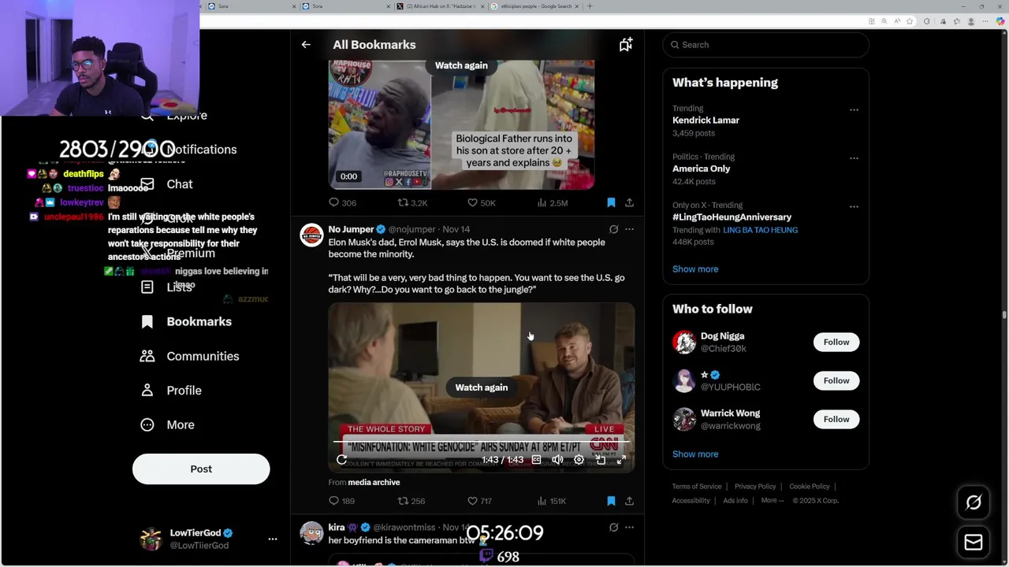
Task: Mute the CNN video volume
Action: tap(557, 460)
